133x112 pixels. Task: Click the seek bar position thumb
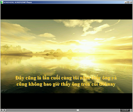tap(78, 110)
